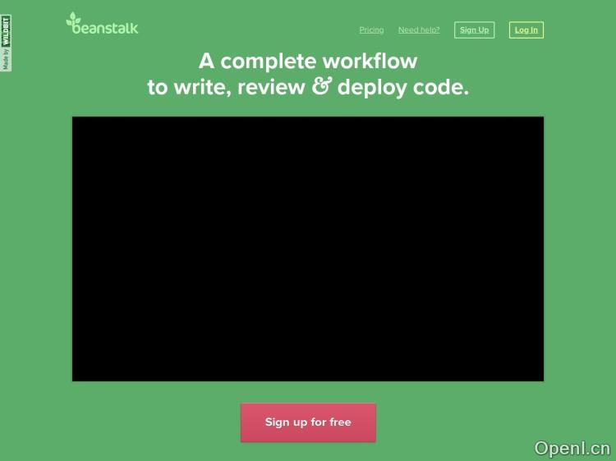
Task: Open the Pricing page
Action: click(371, 30)
